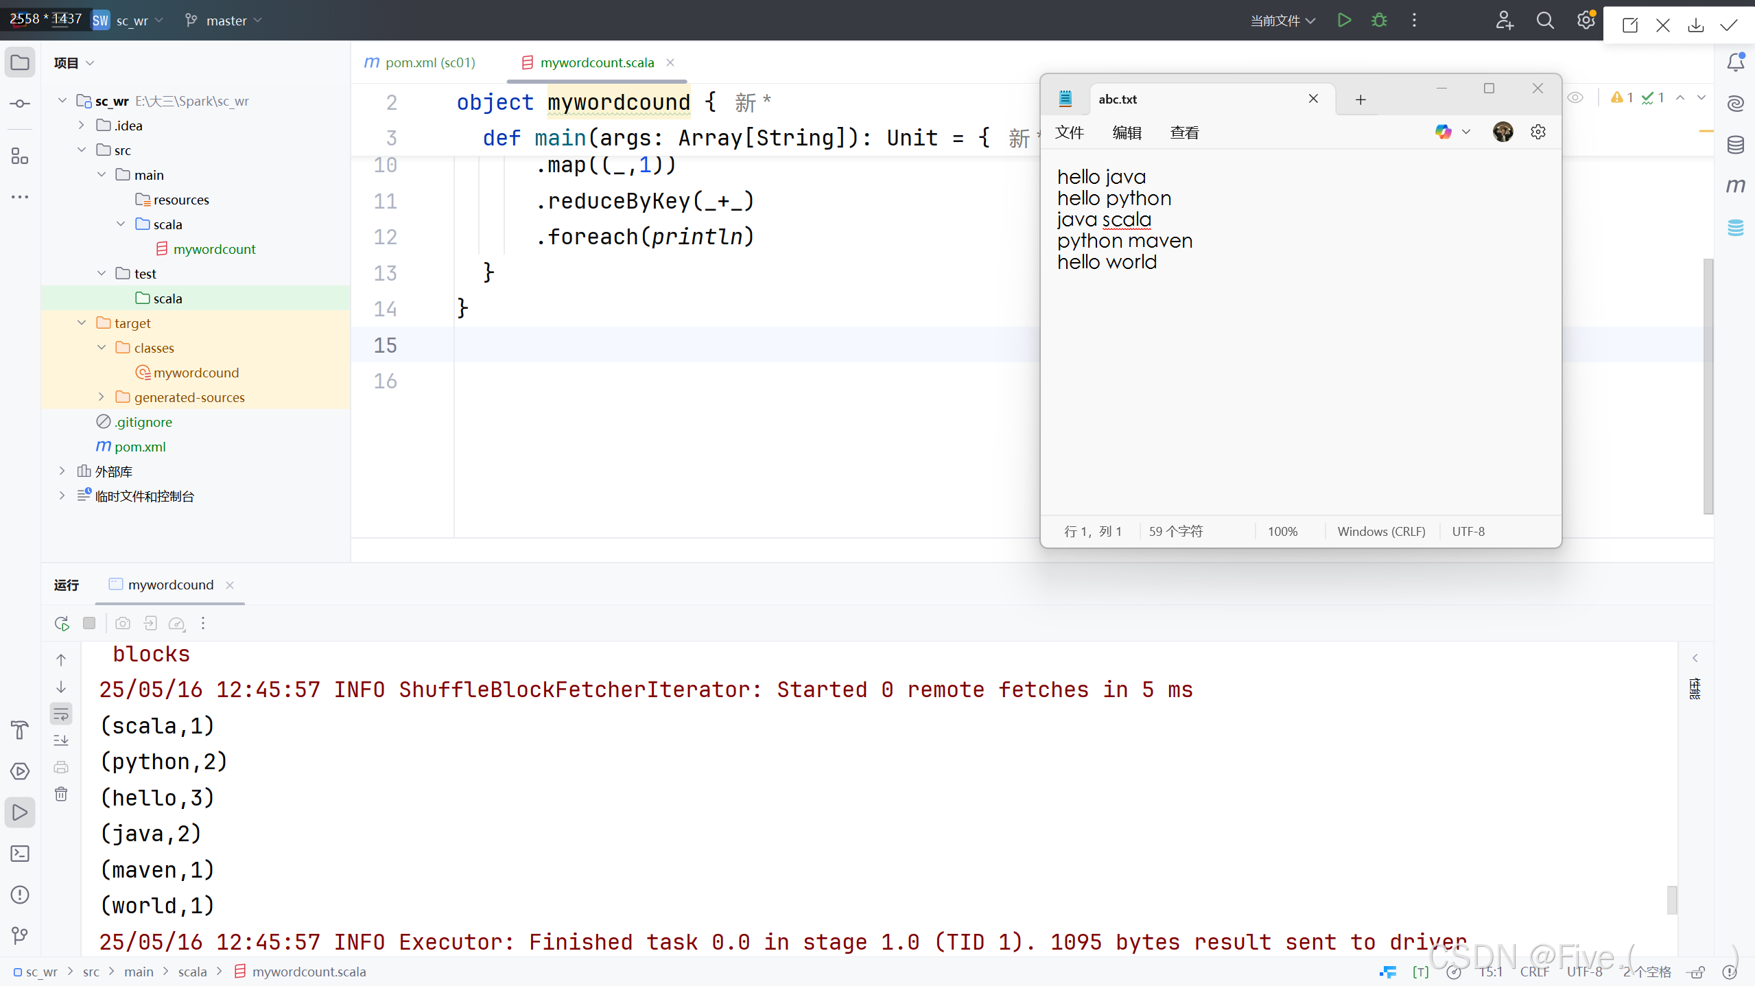Viewport: 1755px width, 986px height.
Task: Toggle scroll to end of console
Action: [61, 740]
